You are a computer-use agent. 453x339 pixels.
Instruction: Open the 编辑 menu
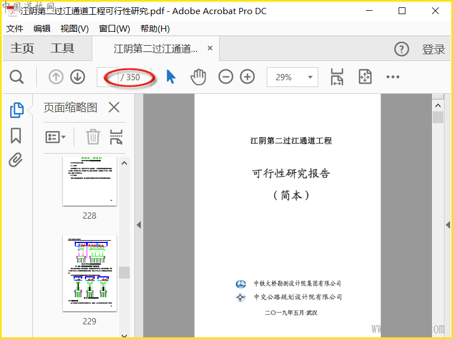point(42,29)
